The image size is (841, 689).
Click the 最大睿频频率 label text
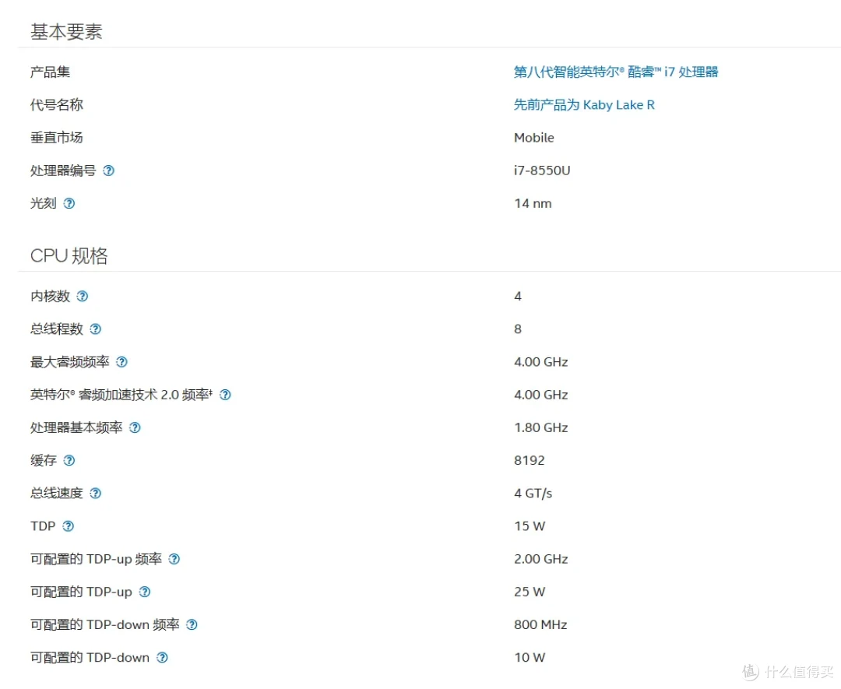(x=70, y=362)
